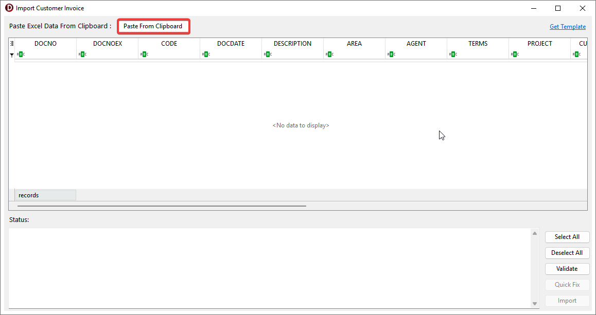Click the AREA column filter condition icon
596x315 pixels.
(x=329, y=54)
